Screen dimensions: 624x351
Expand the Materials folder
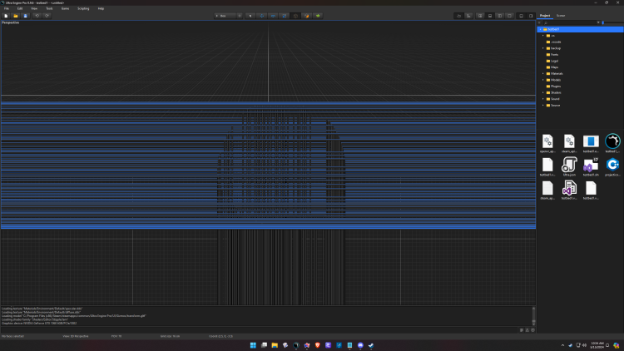tap(543, 73)
